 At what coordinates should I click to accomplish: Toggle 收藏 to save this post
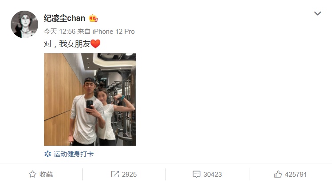click(x=41, y=174)
